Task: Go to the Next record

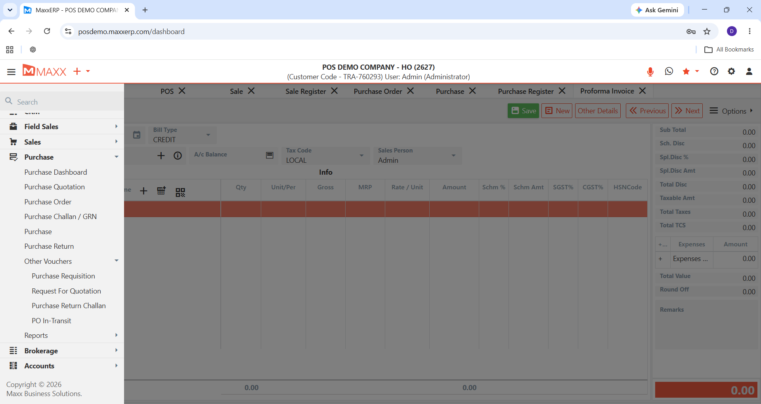Action: click(x=687, y=111)
